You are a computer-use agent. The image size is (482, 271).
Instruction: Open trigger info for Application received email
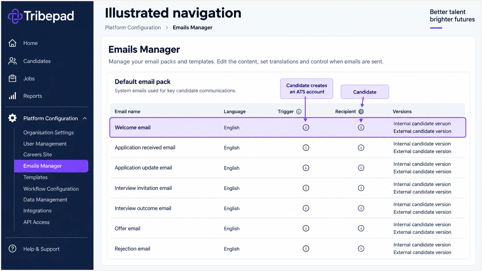(x=306, y=147)
